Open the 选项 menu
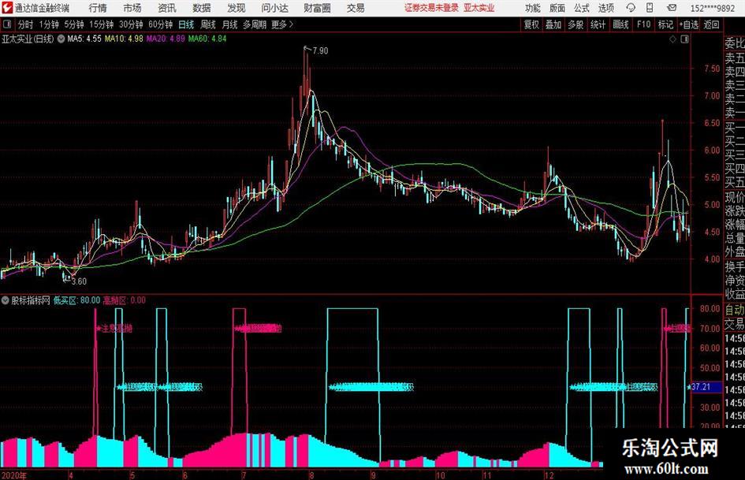Viewport: 745px width, 480px height. click(x=605, y=8)
